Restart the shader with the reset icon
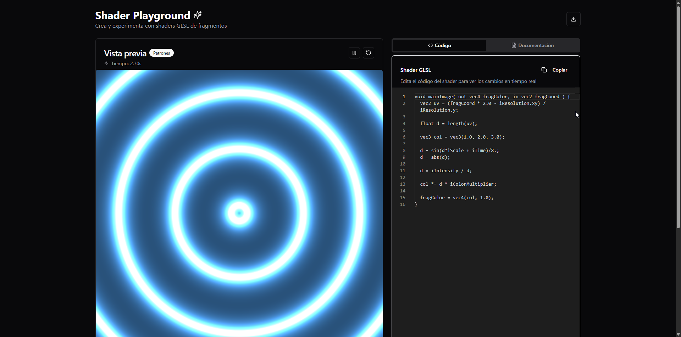The width and height of the screenshot is (681, 337). 368,53
